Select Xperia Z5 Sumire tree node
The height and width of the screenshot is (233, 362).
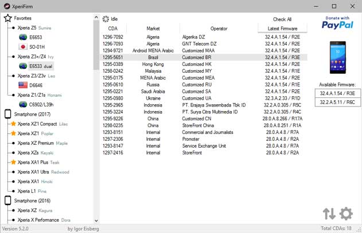34,27
